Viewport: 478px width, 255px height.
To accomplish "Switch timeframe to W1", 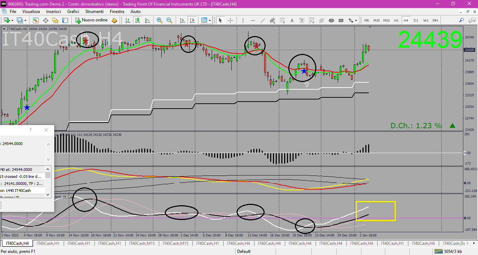I will coord(426,20).
